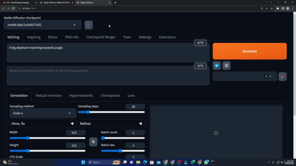Open the Hypernetworks sub-tab

click(x=81, y=95)
